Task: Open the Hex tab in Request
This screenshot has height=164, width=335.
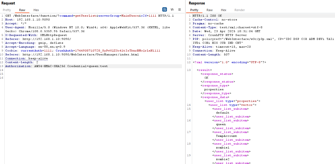Action: click(x=36, y=10)
